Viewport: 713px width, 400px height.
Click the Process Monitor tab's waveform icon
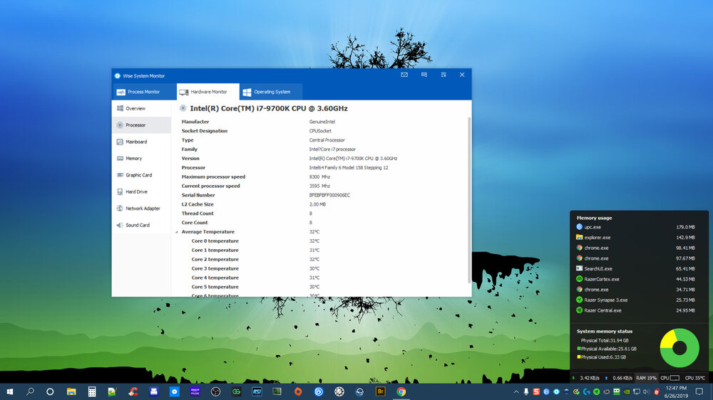pyautogui.click(x=121, y=92)
